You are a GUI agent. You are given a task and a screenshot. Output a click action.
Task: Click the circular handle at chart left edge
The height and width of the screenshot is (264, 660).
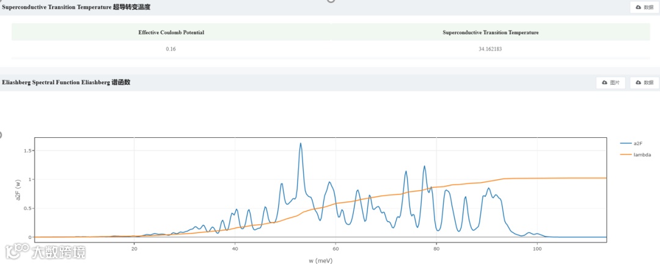pyautogui.click(x=1, y=135)
